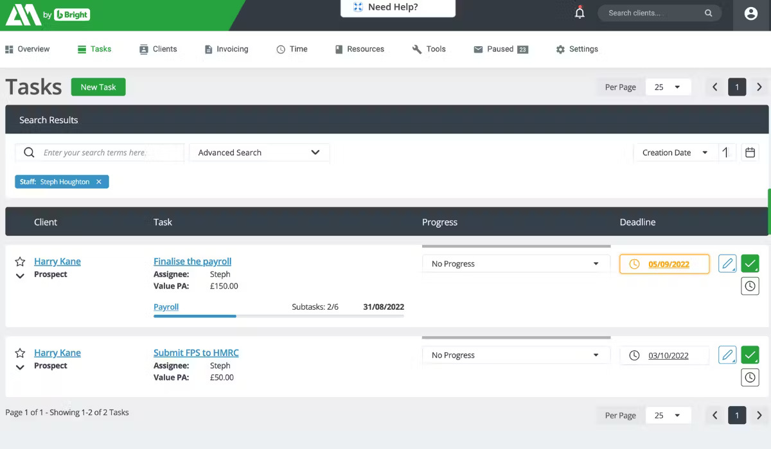The image size is (771, 449).
Task: Click the search magnifier in Search clients field
Action: point(708,12)
